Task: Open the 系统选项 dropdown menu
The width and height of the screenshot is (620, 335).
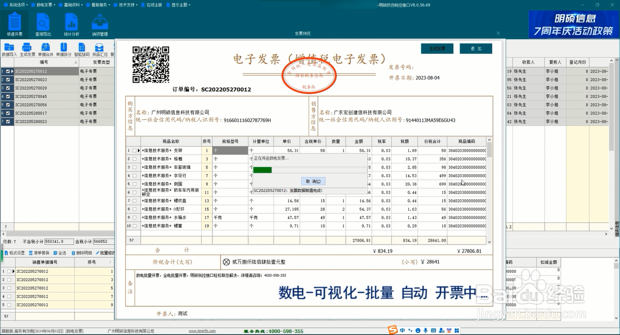Action: [x=17, y=5]
